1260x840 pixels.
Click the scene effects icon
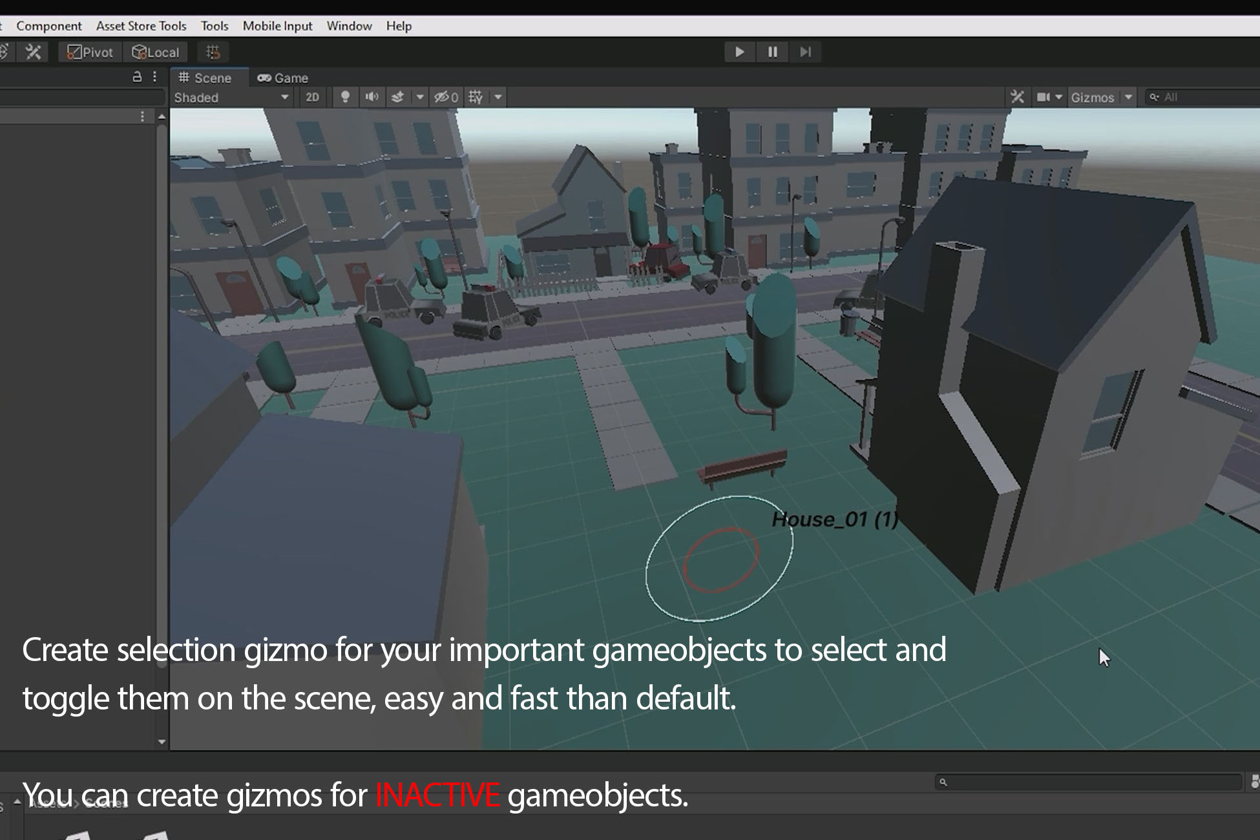pos(397,97)
